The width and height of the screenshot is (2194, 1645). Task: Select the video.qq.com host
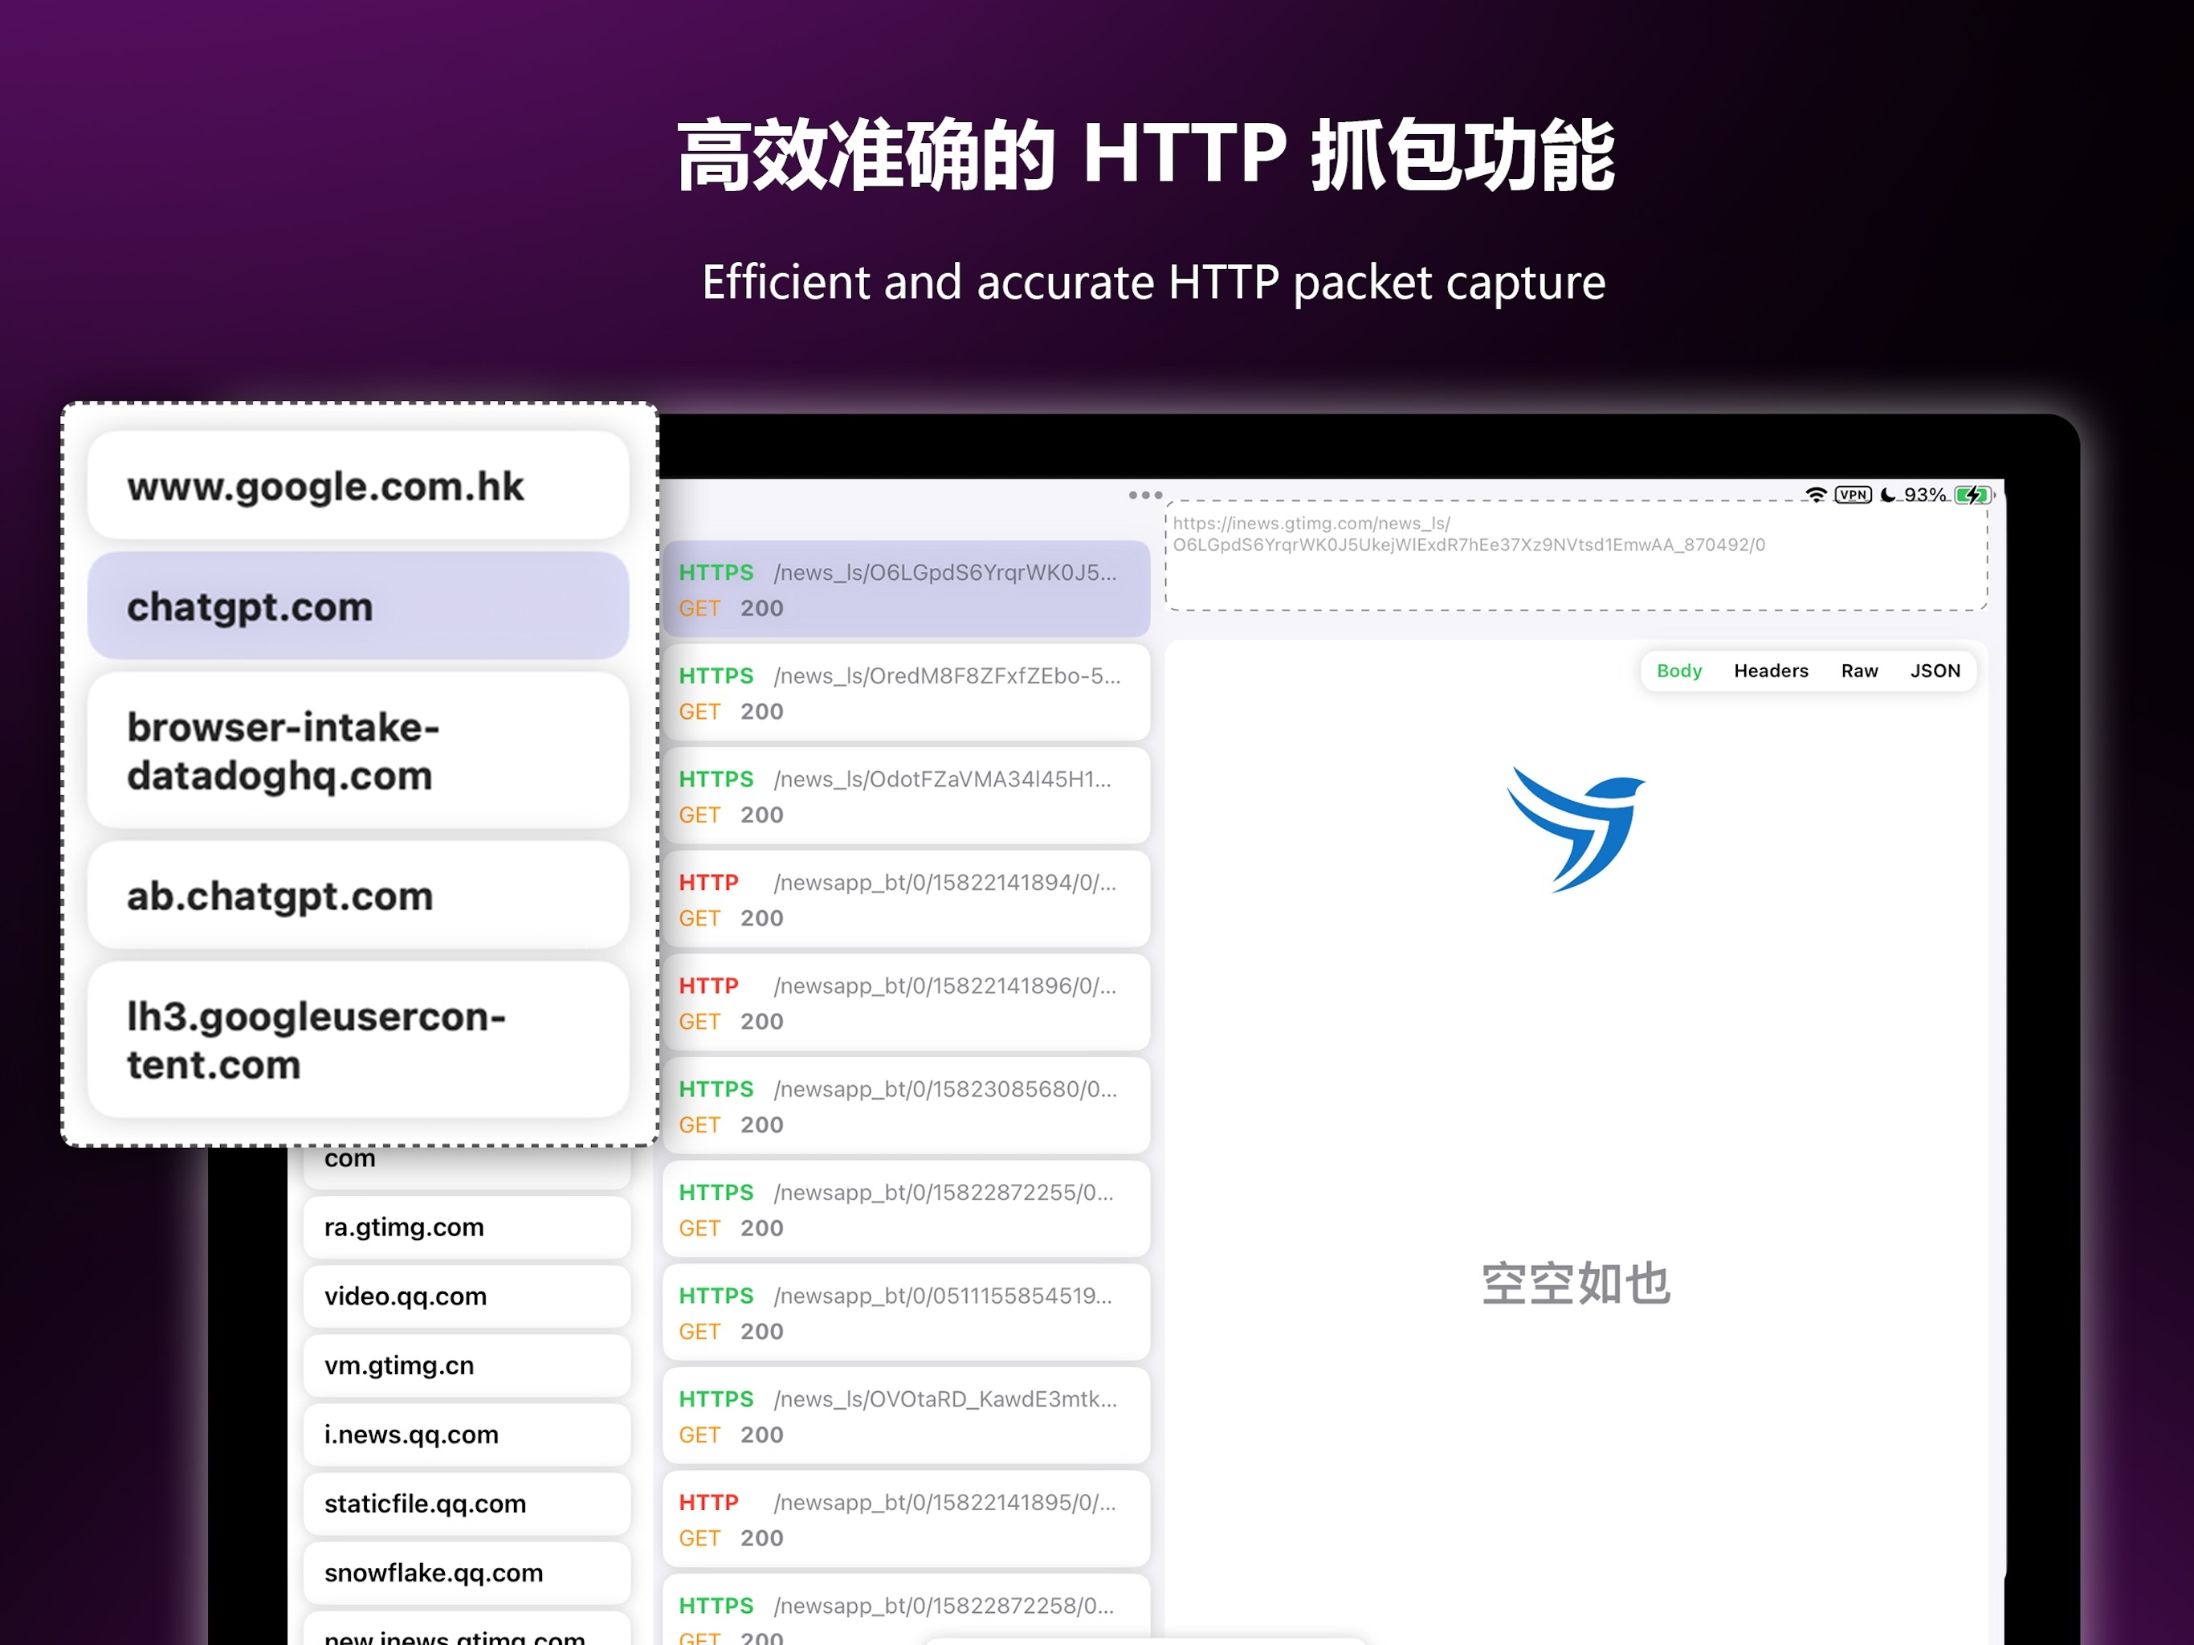click(x=466, y=1296)
